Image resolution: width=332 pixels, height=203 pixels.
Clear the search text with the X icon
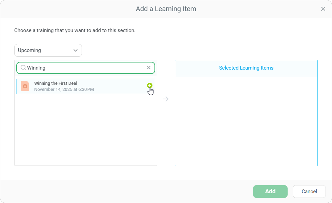point(148,68)
